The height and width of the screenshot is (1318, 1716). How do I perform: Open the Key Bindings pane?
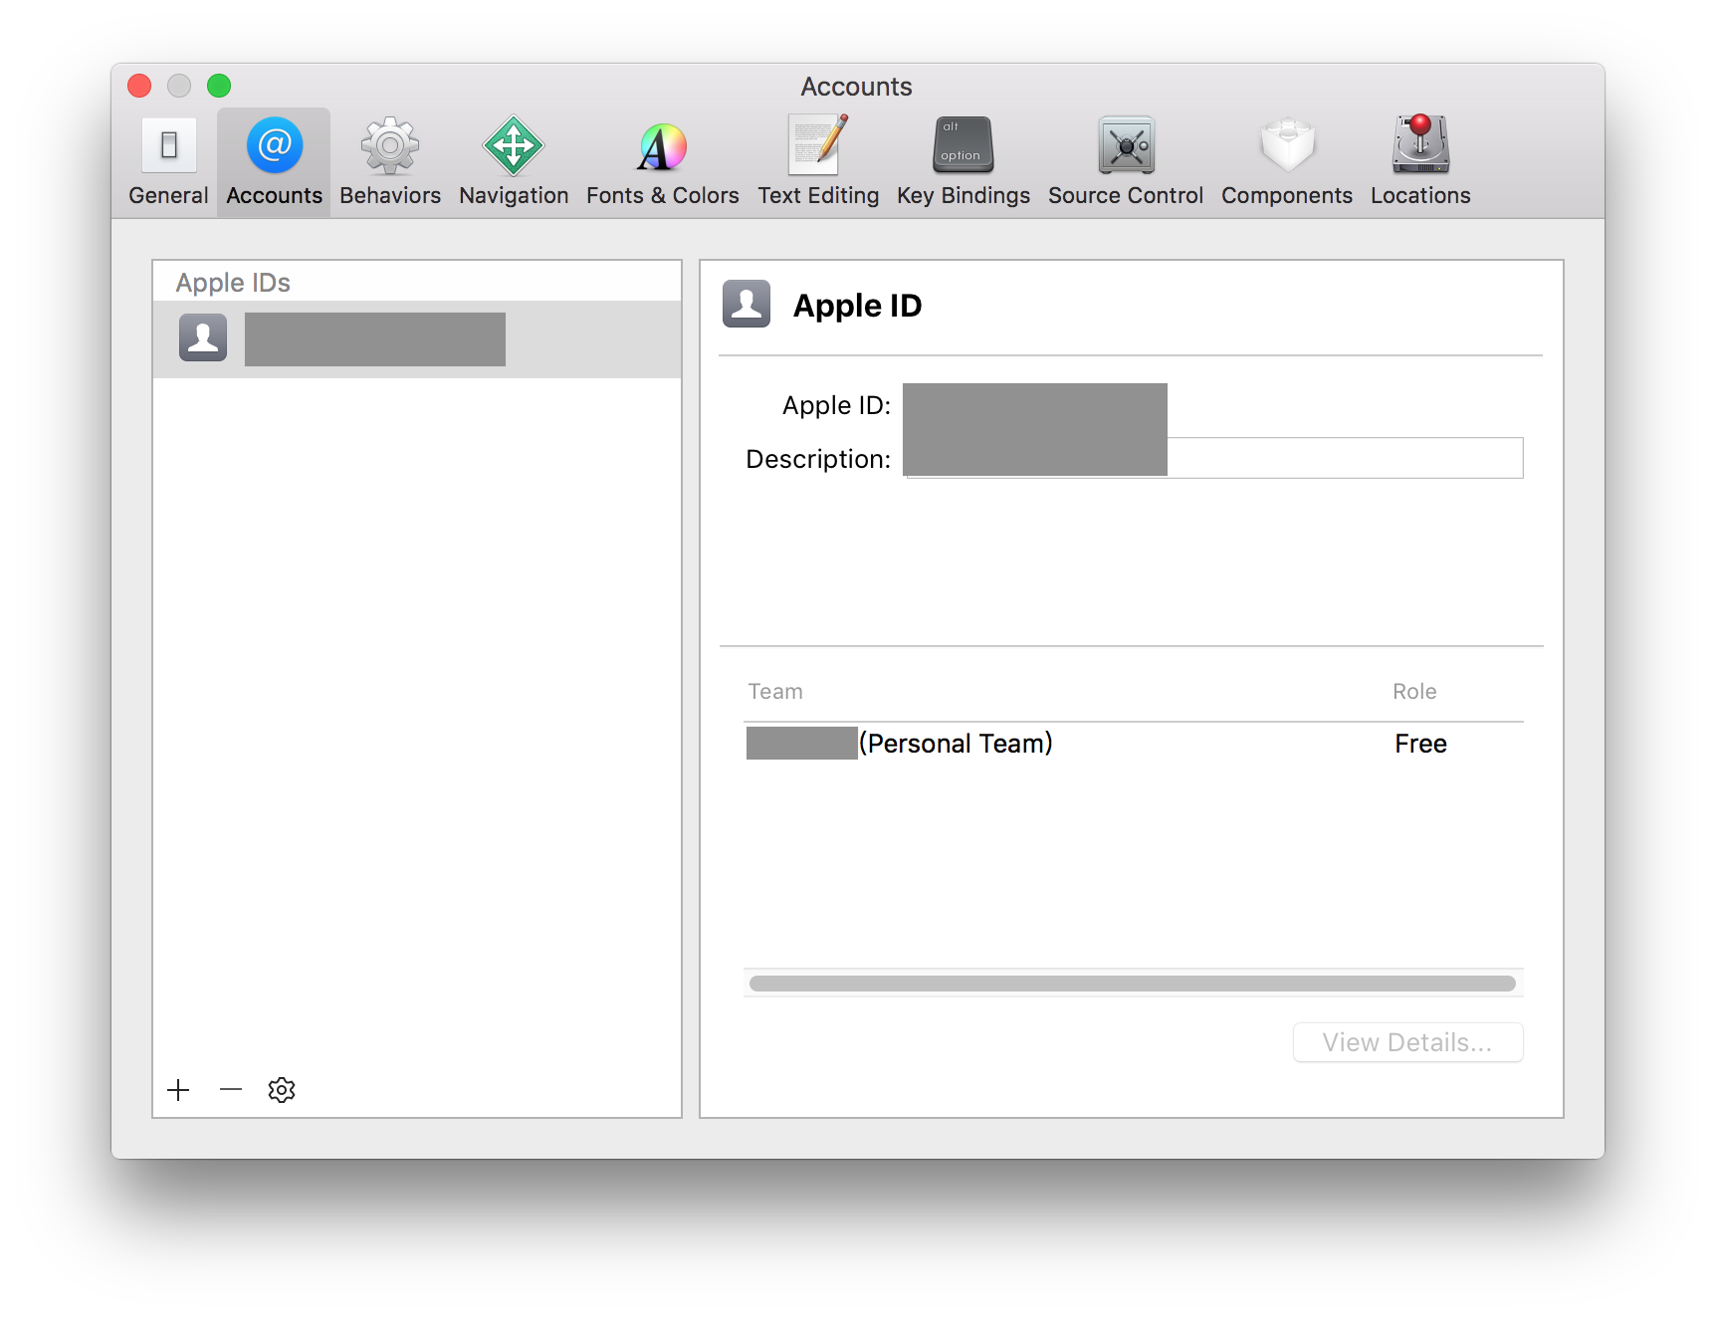point(962,159)
